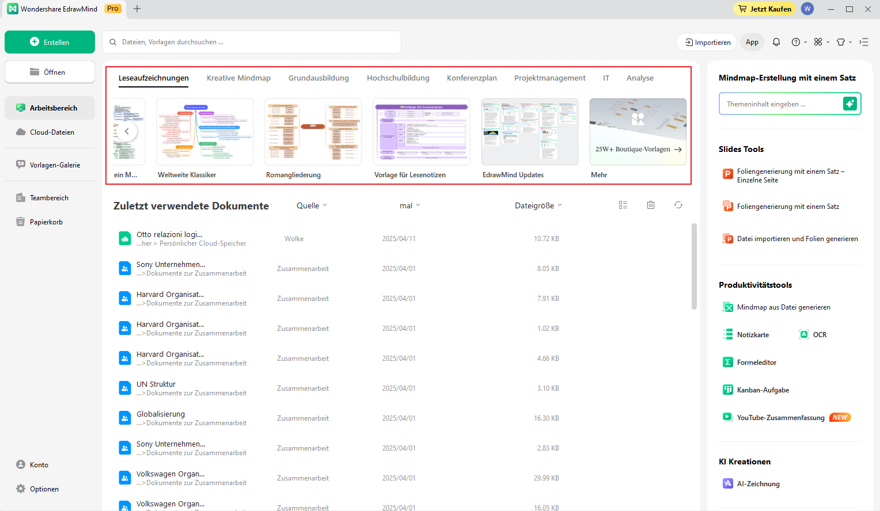The height and width of the screenshot is (511, 880).
Task: Open the UN Struktur document
Action: (156, 384)
